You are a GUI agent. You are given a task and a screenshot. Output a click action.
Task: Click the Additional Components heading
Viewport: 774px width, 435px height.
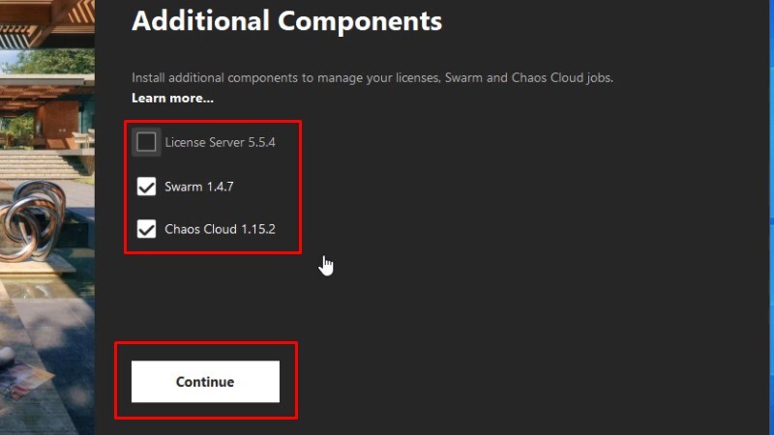286,21
